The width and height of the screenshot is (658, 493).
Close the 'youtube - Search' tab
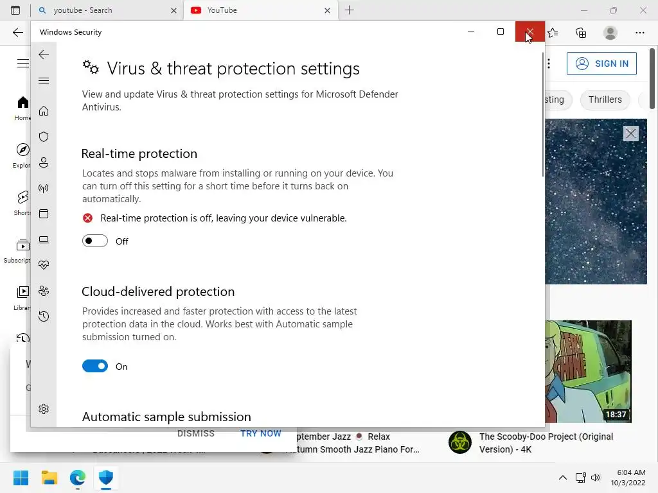[x=173, y=10]
